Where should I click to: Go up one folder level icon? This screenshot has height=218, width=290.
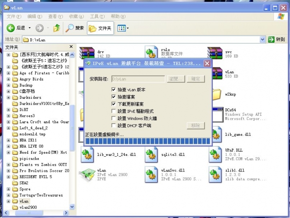(57, 28)
